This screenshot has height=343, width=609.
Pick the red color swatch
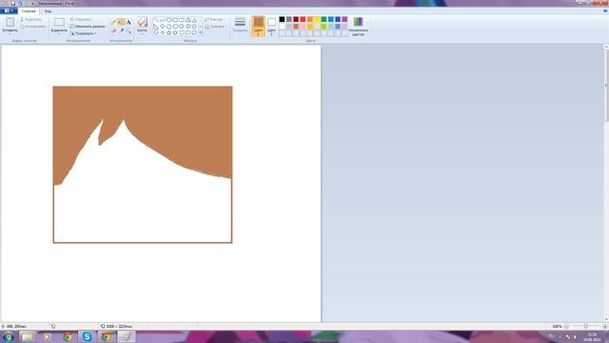[x=303, y=19]
